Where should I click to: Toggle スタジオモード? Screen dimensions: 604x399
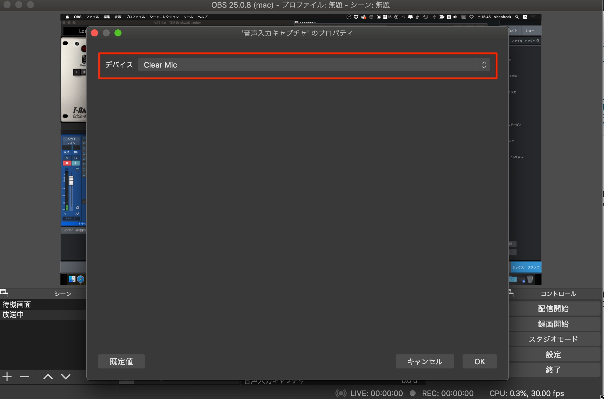(x=553, y=339)
